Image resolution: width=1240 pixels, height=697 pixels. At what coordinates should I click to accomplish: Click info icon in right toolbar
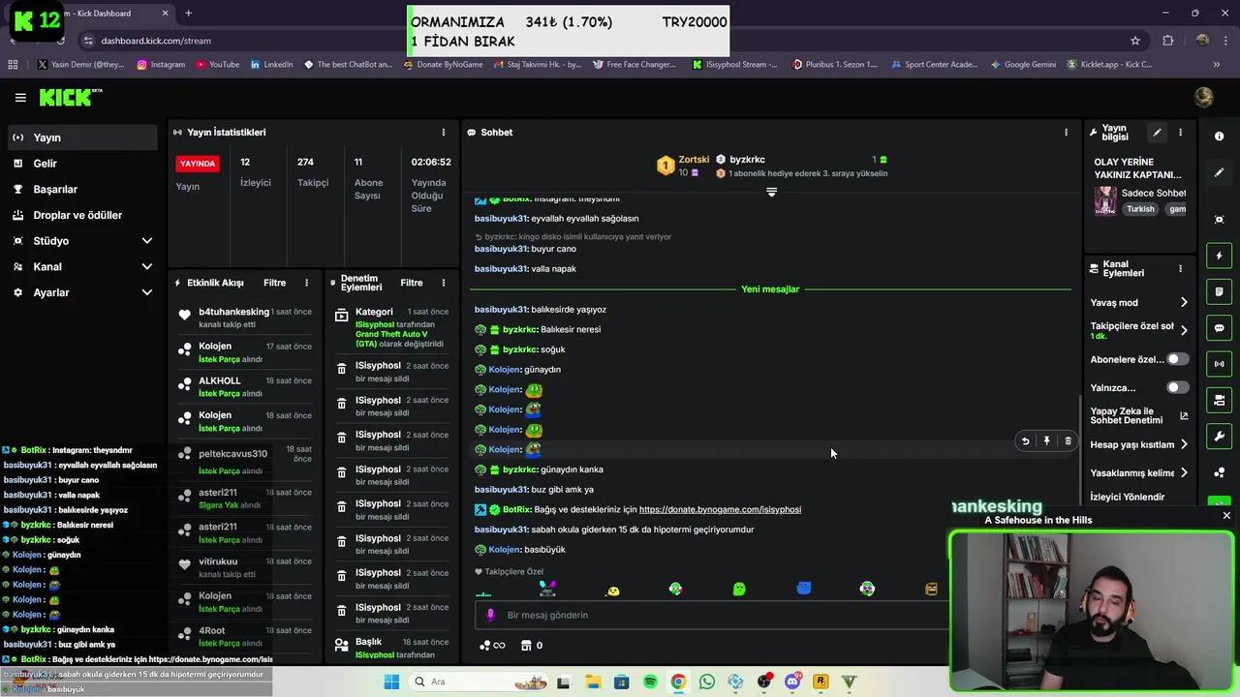(x=1219, y=136)
